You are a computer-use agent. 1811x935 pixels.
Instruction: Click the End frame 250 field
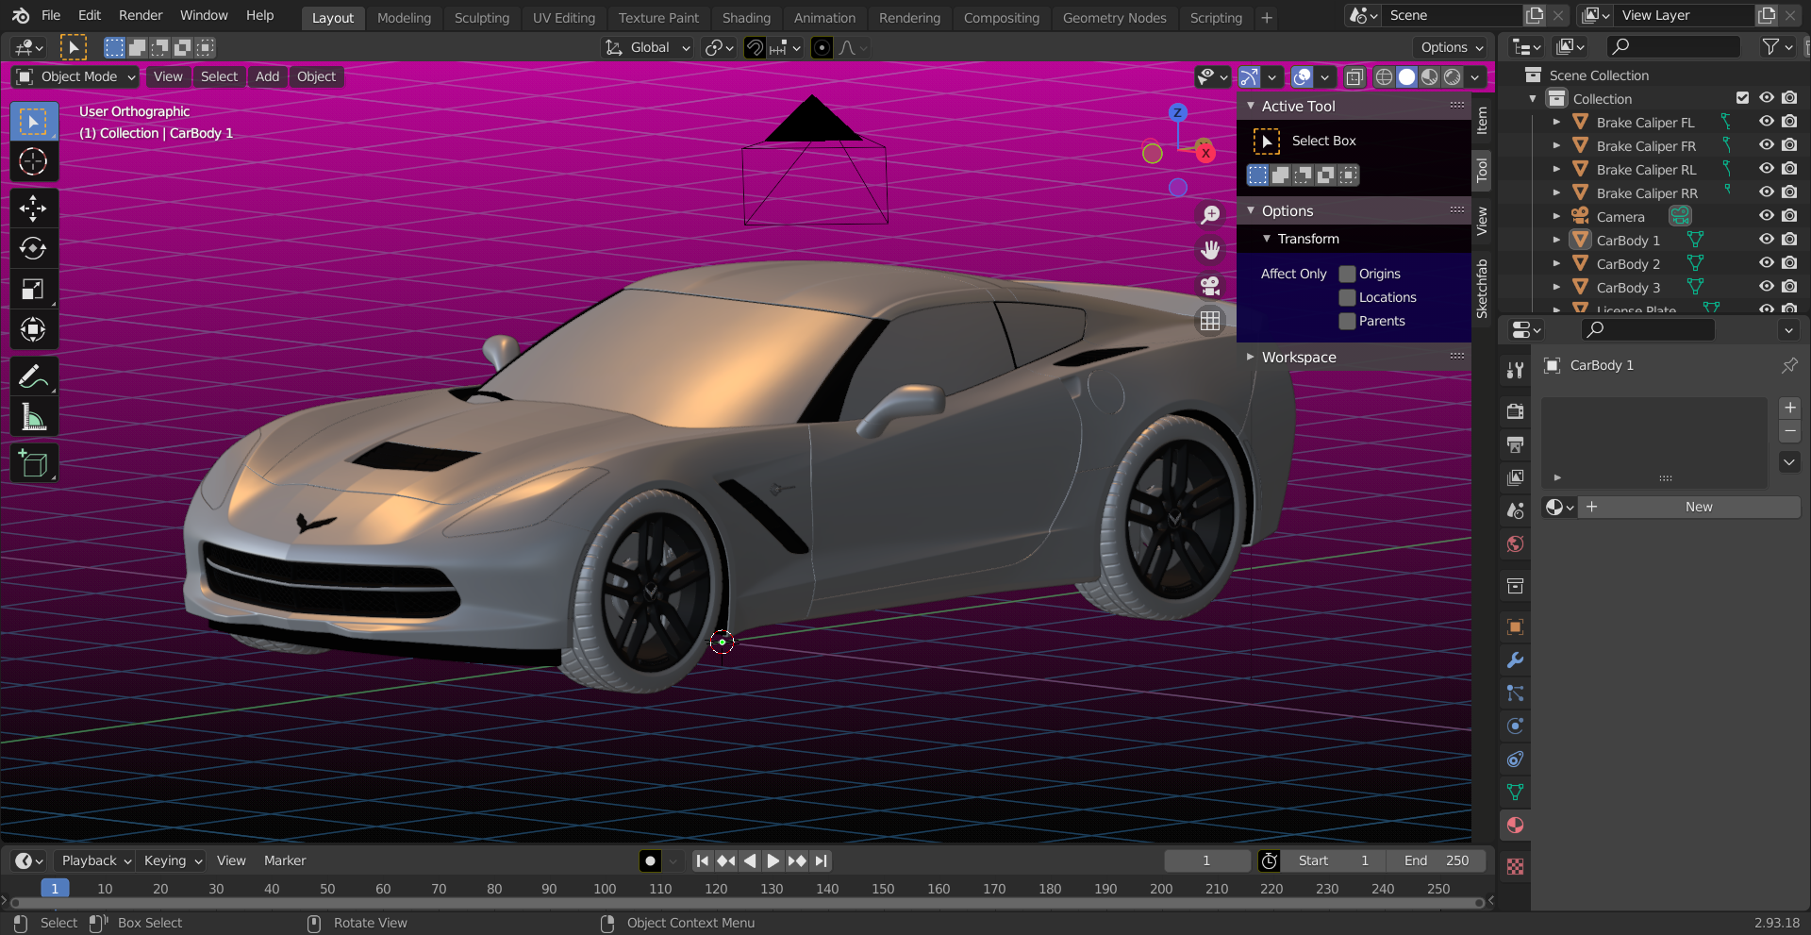[x=1436, y=860]
